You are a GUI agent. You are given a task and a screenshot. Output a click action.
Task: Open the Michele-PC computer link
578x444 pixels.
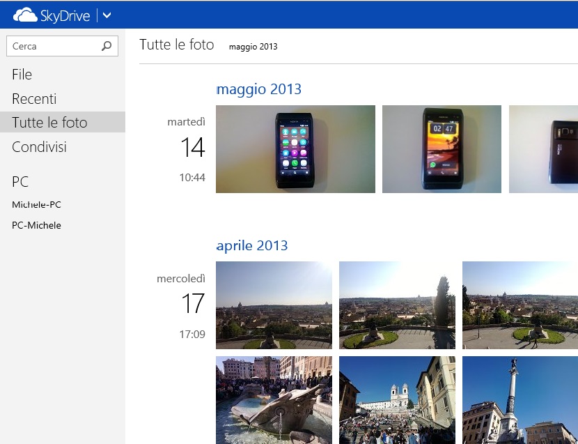[36, 204]
